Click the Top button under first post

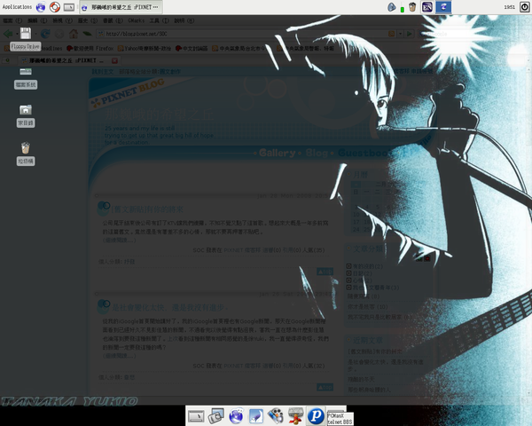[x=325, y=272]
